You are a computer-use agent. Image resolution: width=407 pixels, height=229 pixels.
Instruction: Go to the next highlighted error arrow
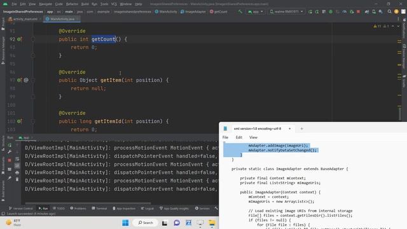pyautogui.click(x=398, y=26)
